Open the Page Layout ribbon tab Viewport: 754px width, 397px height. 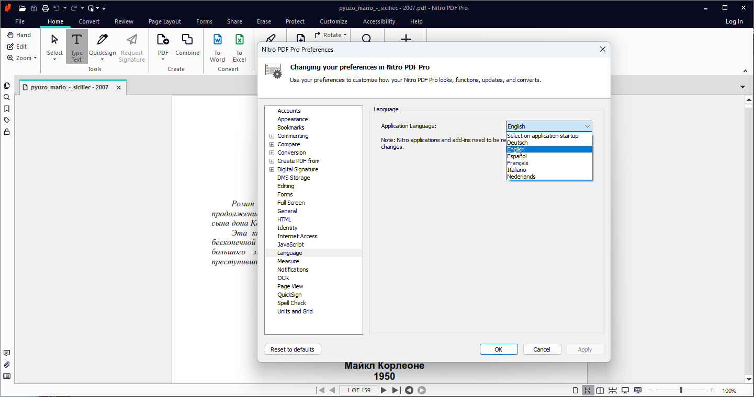click(x=165, y=21)
